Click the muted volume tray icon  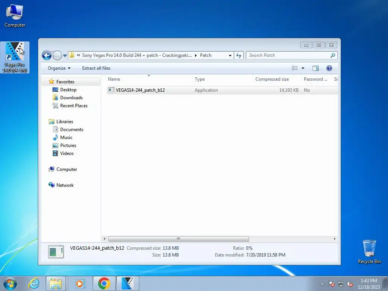pos(350,284)
